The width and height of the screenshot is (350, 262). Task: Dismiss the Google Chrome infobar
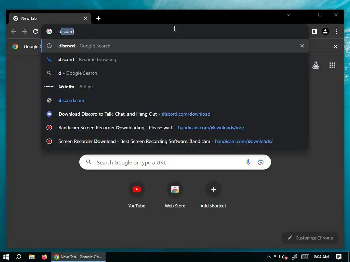tap(335, 46)
